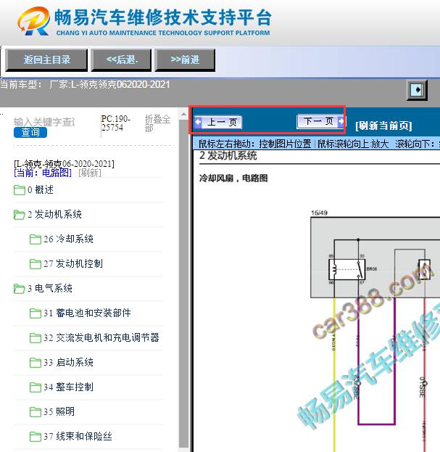This screenshot has width=440, height=452.
Task: Select the 33 启动系统 tree item
Action: tap(68, 362)
